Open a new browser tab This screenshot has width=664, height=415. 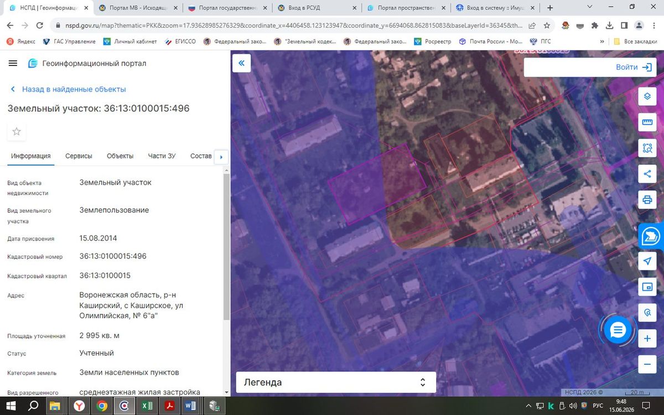point(550,8)
